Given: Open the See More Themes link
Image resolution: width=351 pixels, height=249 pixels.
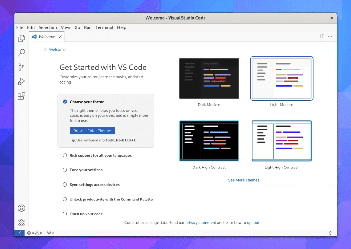Looking at the screenshot, I should coord(245,180).
